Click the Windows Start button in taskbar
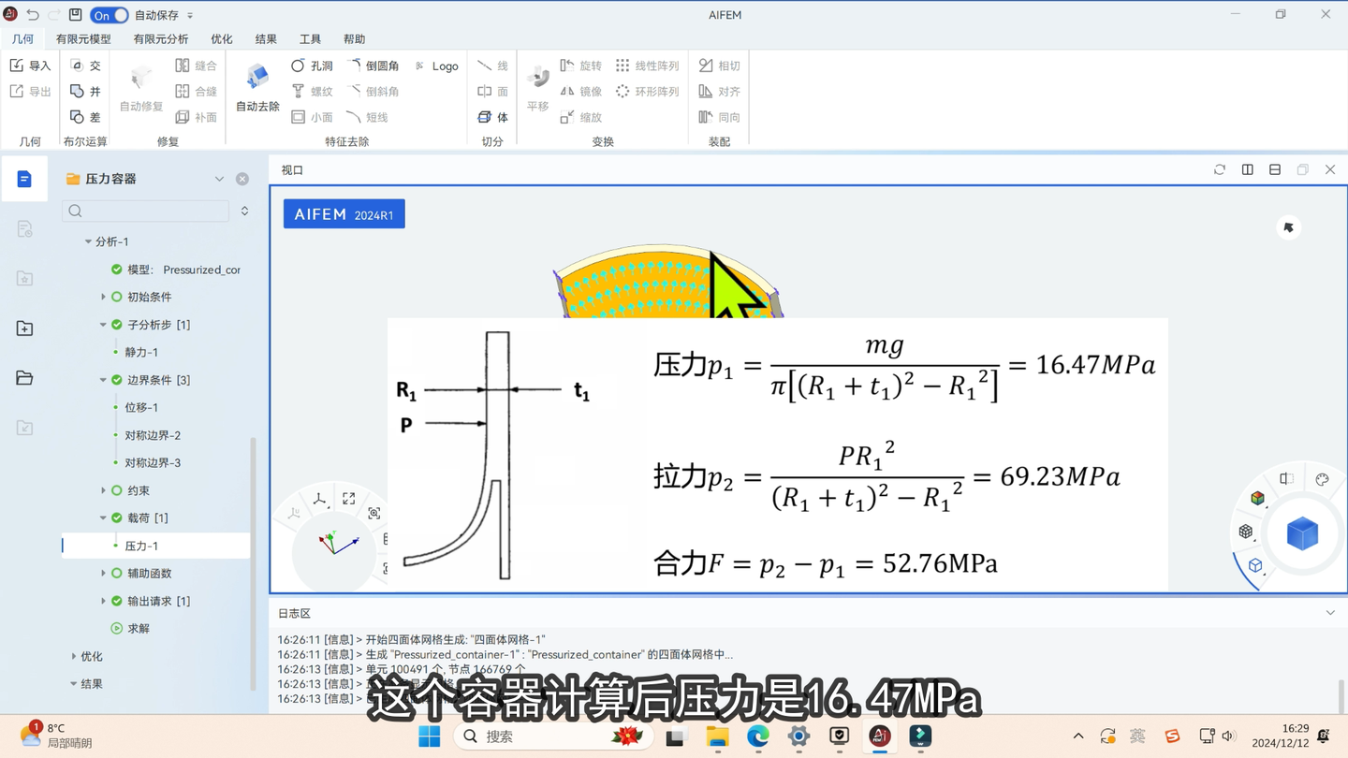This screenshot has height=758, width=1348. pos(430,736)
